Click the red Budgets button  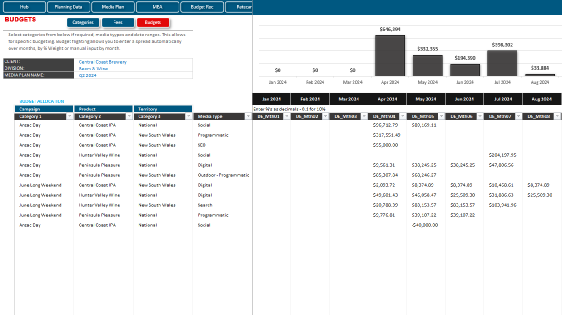pyautogui.click(x=153, y=22)
